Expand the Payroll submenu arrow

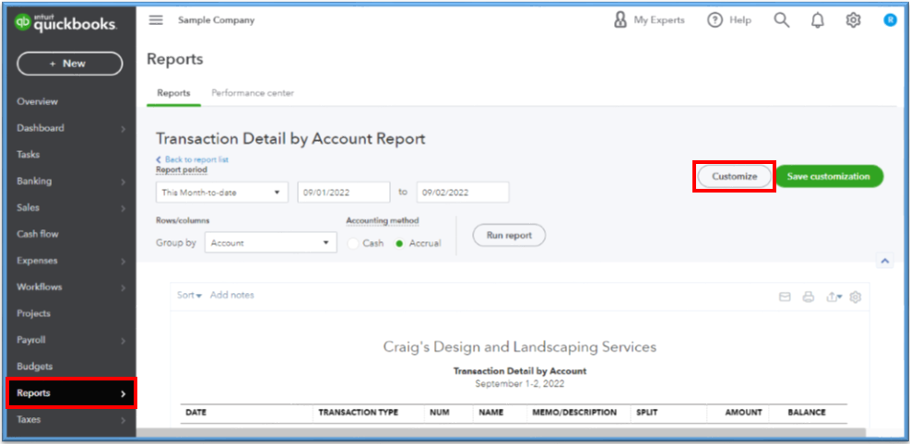(123, 341)
